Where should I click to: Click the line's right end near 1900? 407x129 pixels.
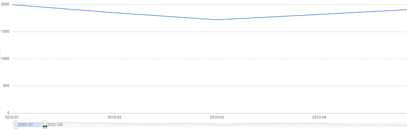click(406, 10)
